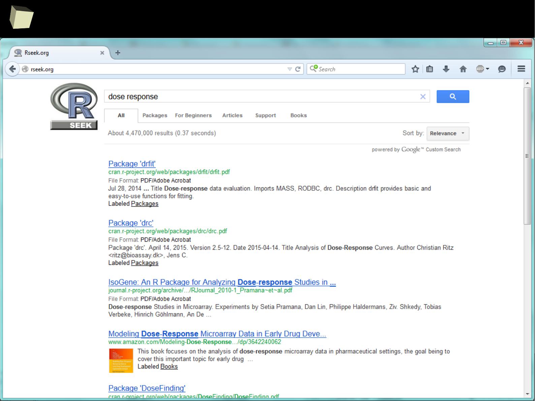This screenshot has width=535, height=401.
Task: Click the Packages label under drfit
Action: (x=145, y=204)
